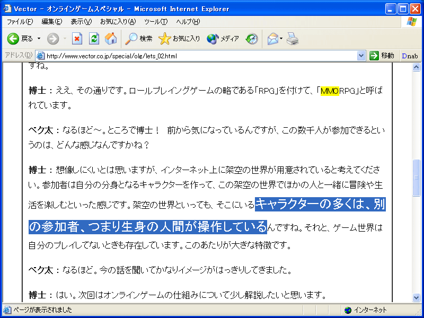Click the text れています。
Image resolution: width=424 pixels, height=318 pixels.
[x=50, y=105]
